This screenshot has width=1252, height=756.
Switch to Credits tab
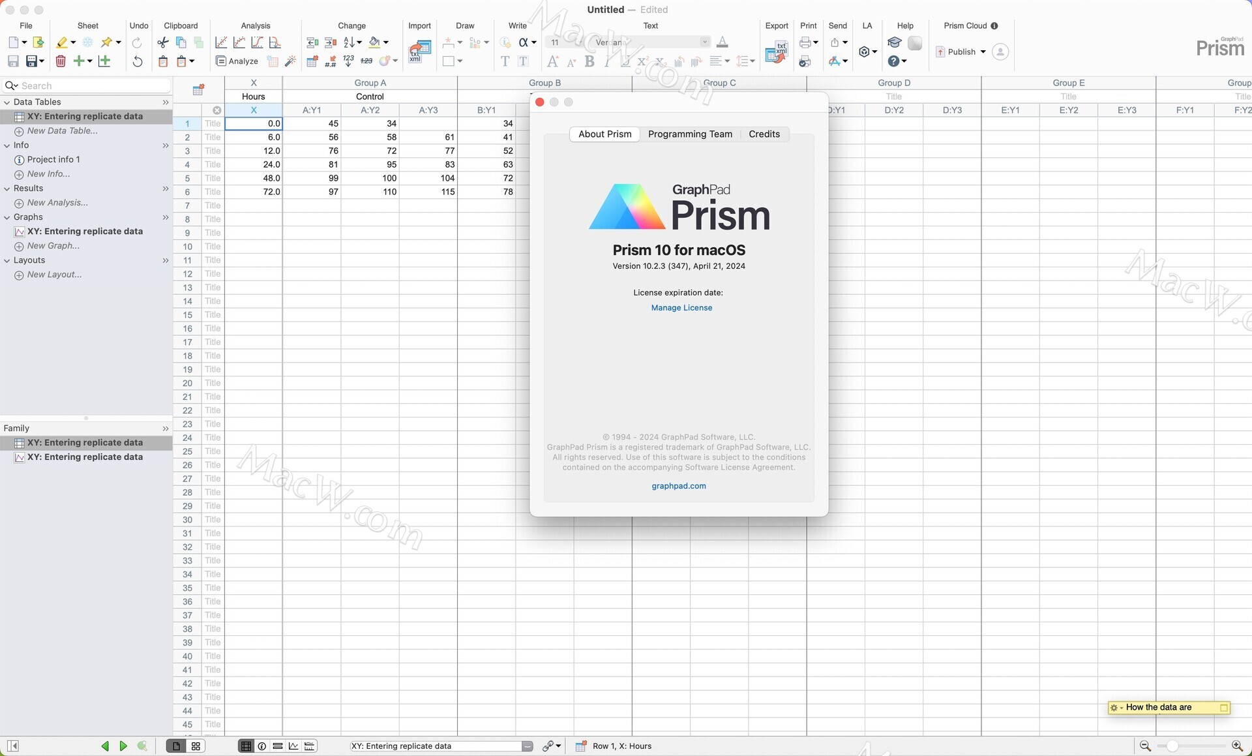(x=764, y=134)
